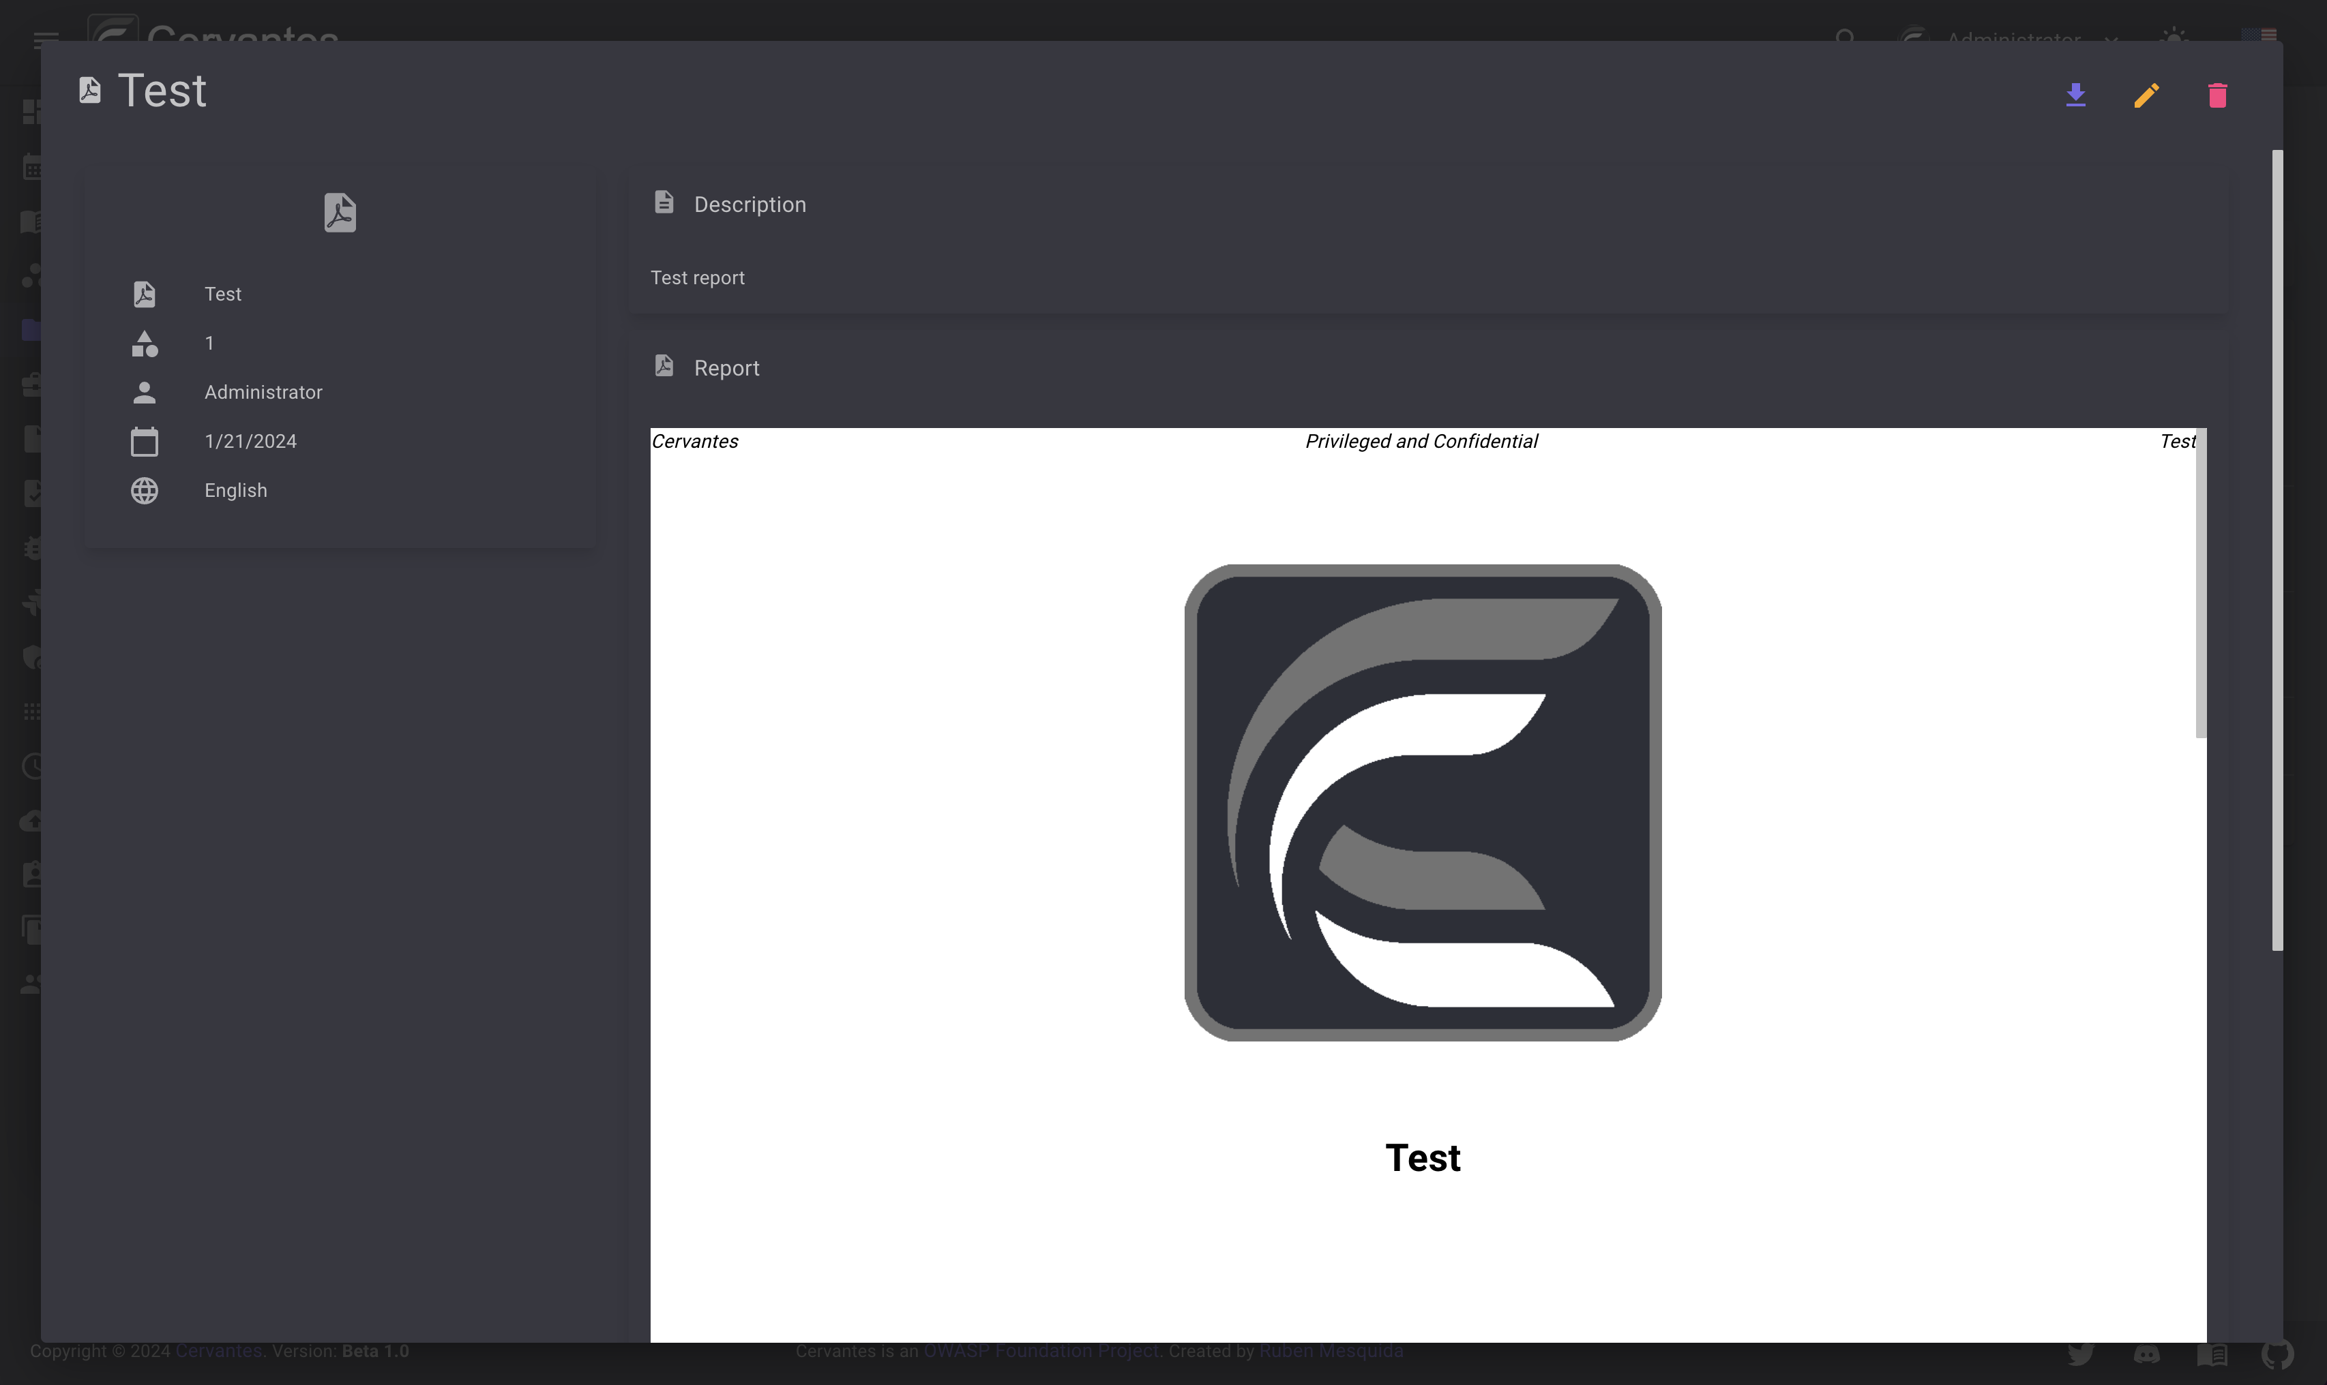Image resolution: width=2327 pixels, height=1385 pixels.
Task: Toggle the light/dark theme sun icon
Action: click(2174, 36)
